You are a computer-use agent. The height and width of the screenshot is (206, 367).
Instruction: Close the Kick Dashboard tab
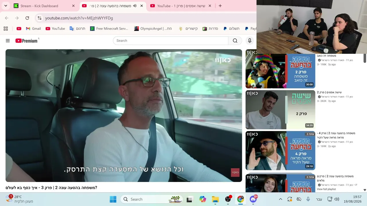(x=73, y=6)
